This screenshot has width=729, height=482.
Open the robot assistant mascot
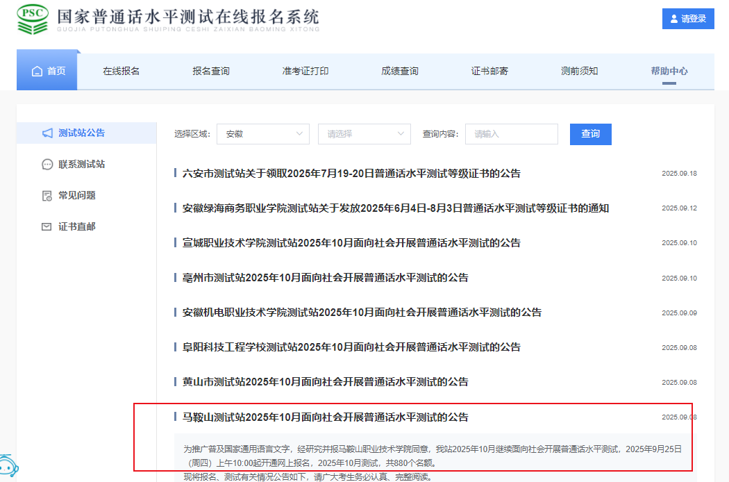[7, 468]
